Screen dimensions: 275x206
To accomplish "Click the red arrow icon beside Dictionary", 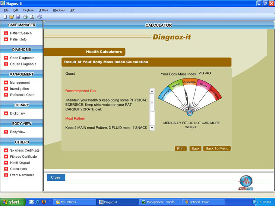I will (x=6, y=113).
